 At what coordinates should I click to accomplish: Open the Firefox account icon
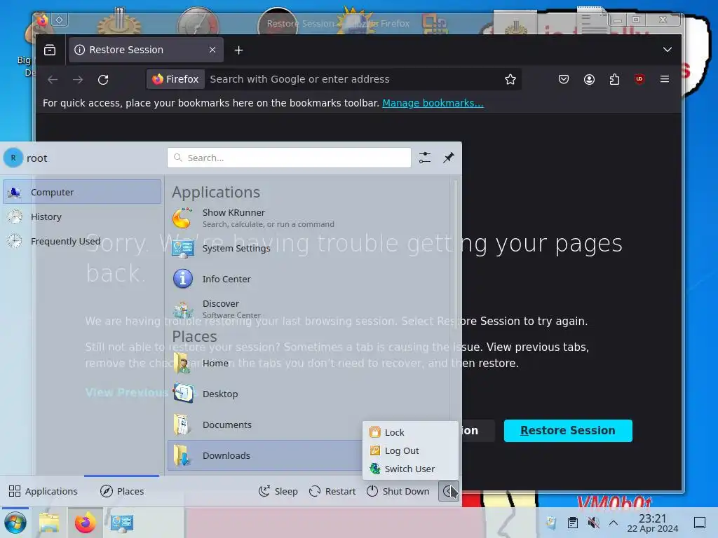(589, 80)
